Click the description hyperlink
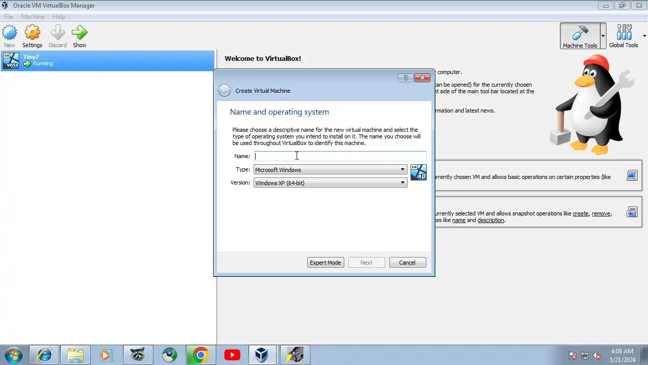This screenshot has width=648, height=365. point(491,220)
